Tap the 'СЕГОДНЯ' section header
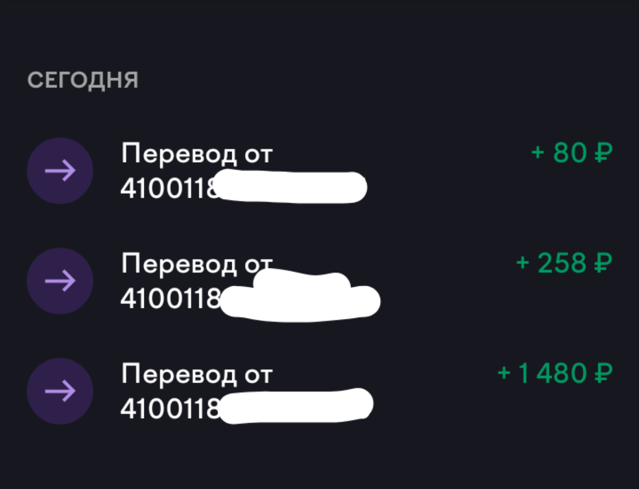This screenshot has height=489, width=639. (83, 80)
